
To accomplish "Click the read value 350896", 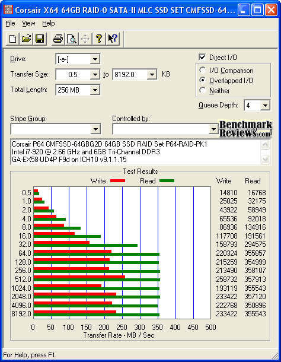I will coord(255,306).
